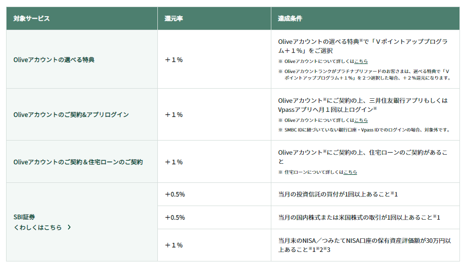Open the 住宅ローンについて詳しくはこちら link

click(x=350, y=172)
